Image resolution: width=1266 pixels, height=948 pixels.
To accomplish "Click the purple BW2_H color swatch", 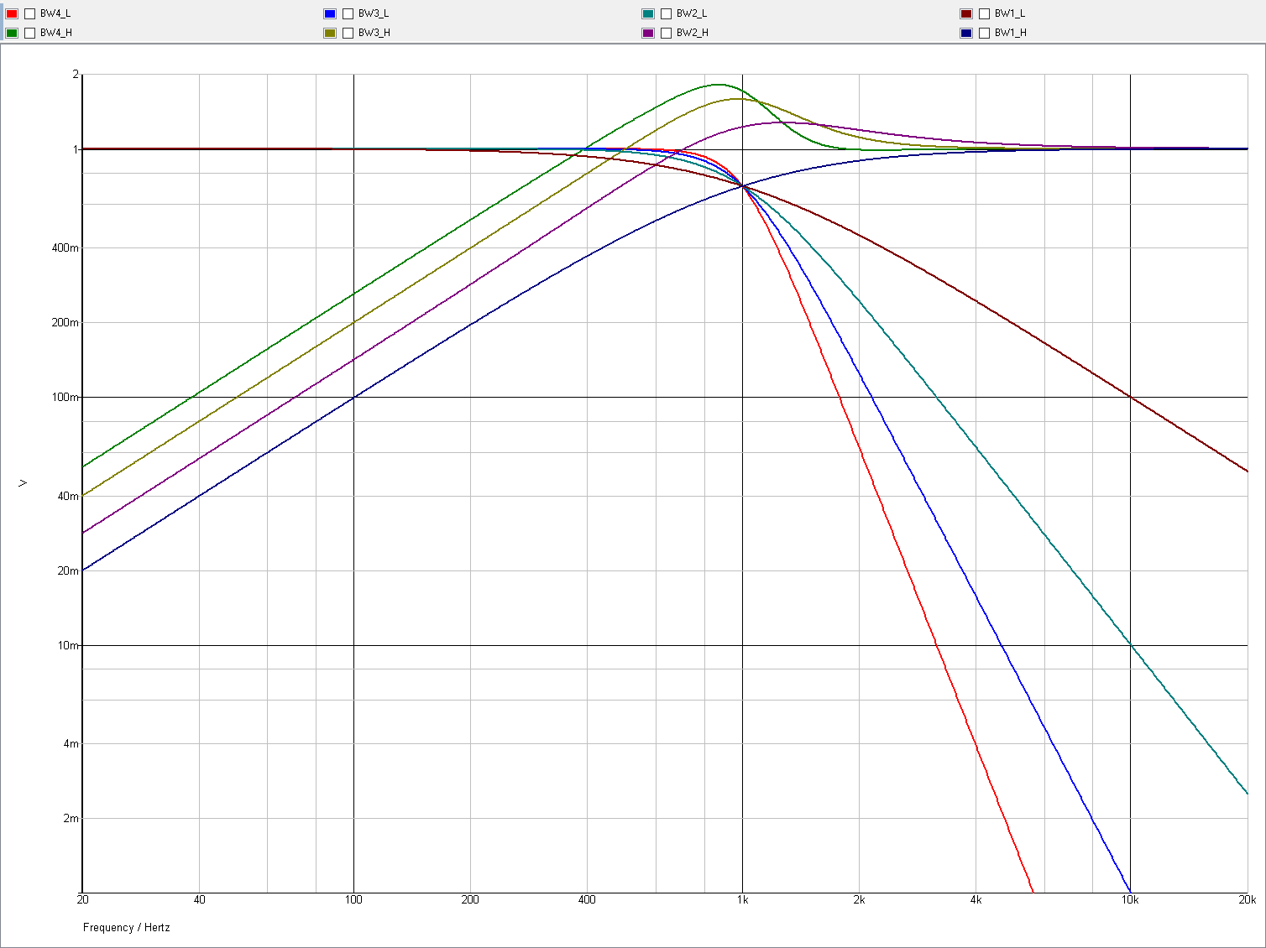I will coord(648,33).
